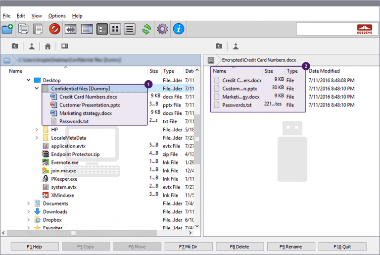Viewport: 380px width, 255px height.
Task: Select PKeeper.exe shortcut
Action: point(64,179)
